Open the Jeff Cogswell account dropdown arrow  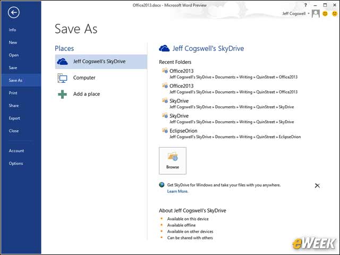tap(309, 13)
